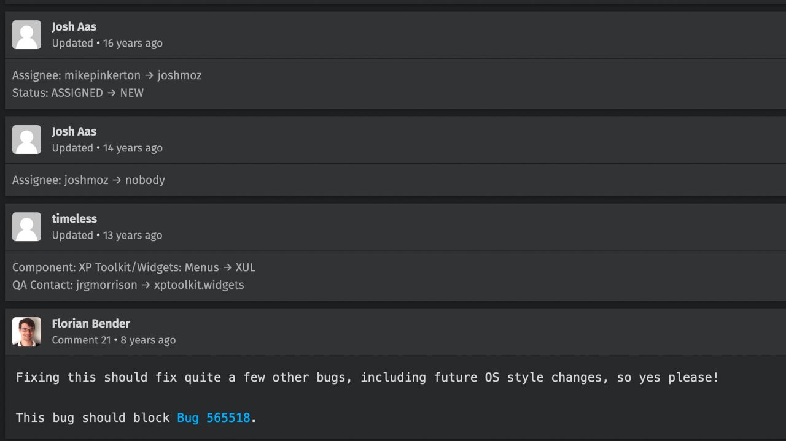Image resolution: width=786 pixels, height=441 pixels.
Task: Click the timeless author name
Action: [x=74, y=219]
